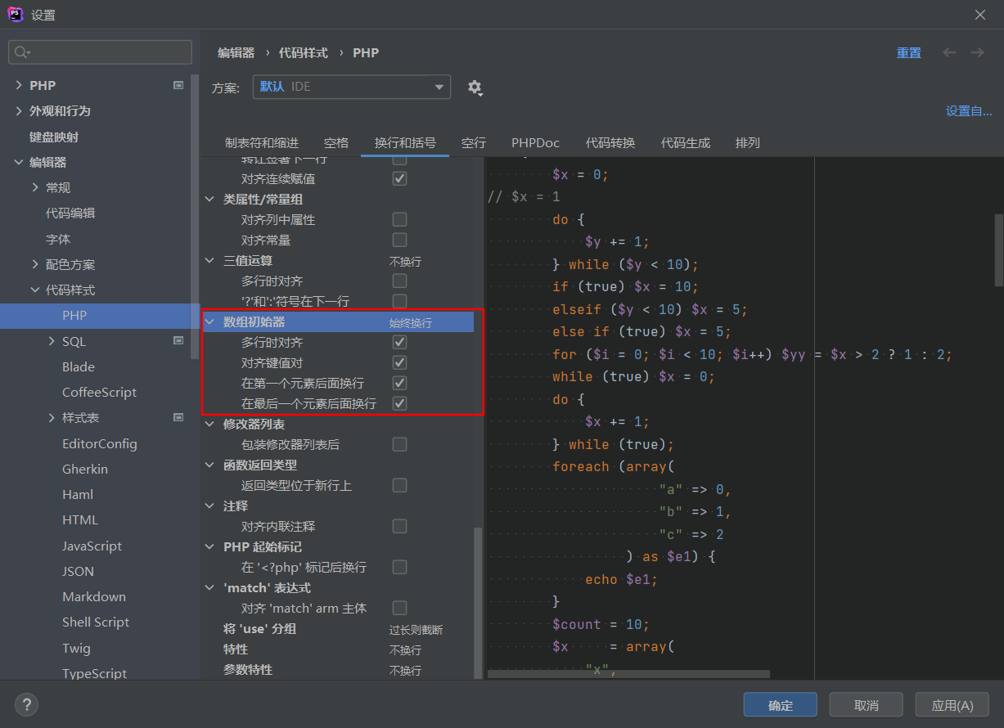Screen dimensions: 1004x728
Task: Click code preview vertical scrollbar
Action: pos(998,249)
